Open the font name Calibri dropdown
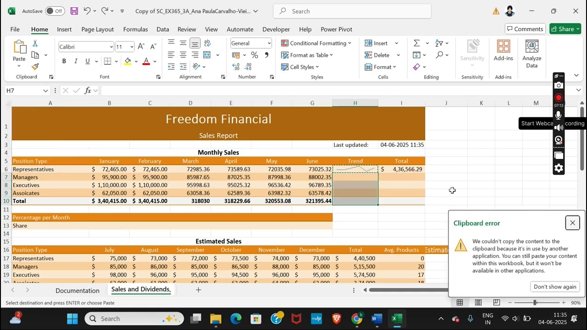 111,47
